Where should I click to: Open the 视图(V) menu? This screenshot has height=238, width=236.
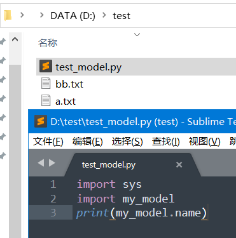click(x=204, y=141)
